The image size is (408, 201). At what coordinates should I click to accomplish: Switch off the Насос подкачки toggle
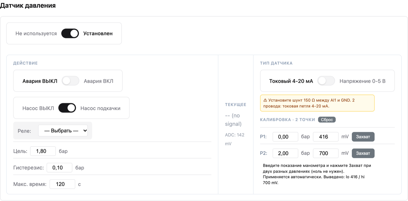pyautogui.click(x=67, y=108)
